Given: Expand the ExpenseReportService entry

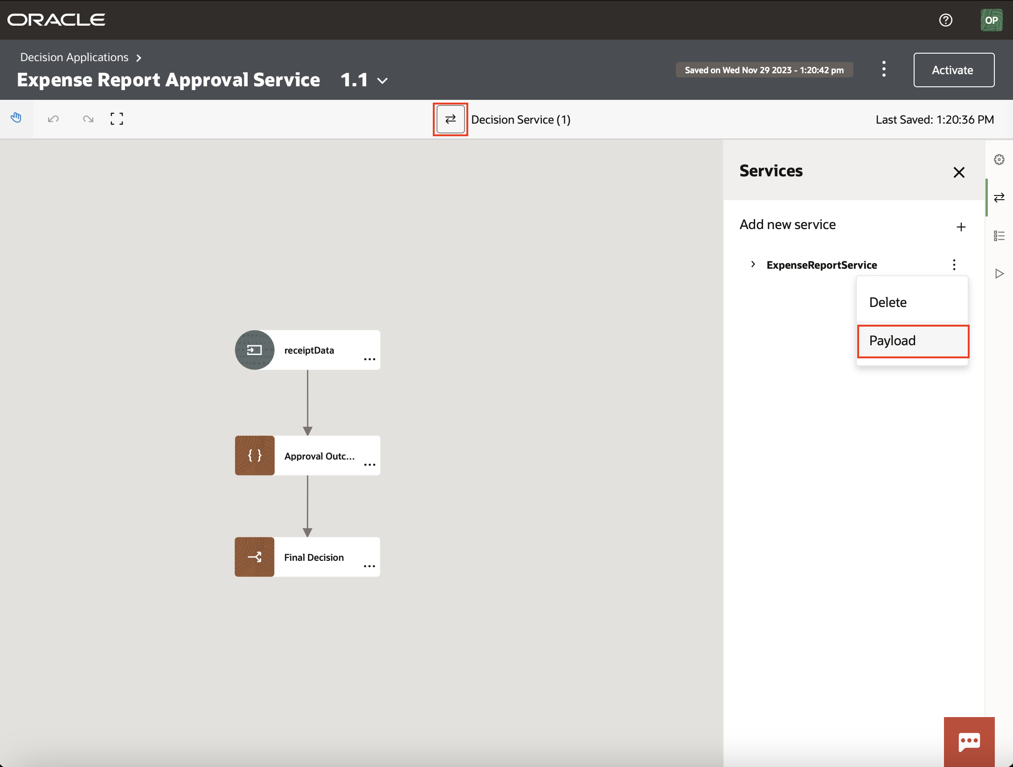Looking at the screenshot, I should tap(753, 265).
